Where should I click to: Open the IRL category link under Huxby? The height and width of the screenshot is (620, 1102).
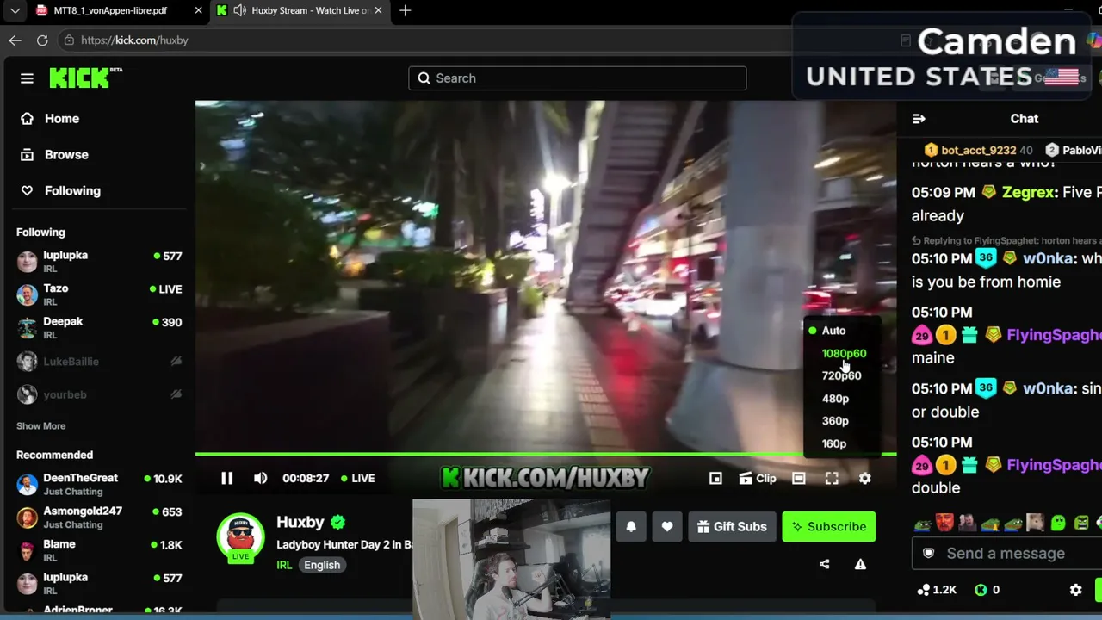pyautogui.click(x=284, y=565)
